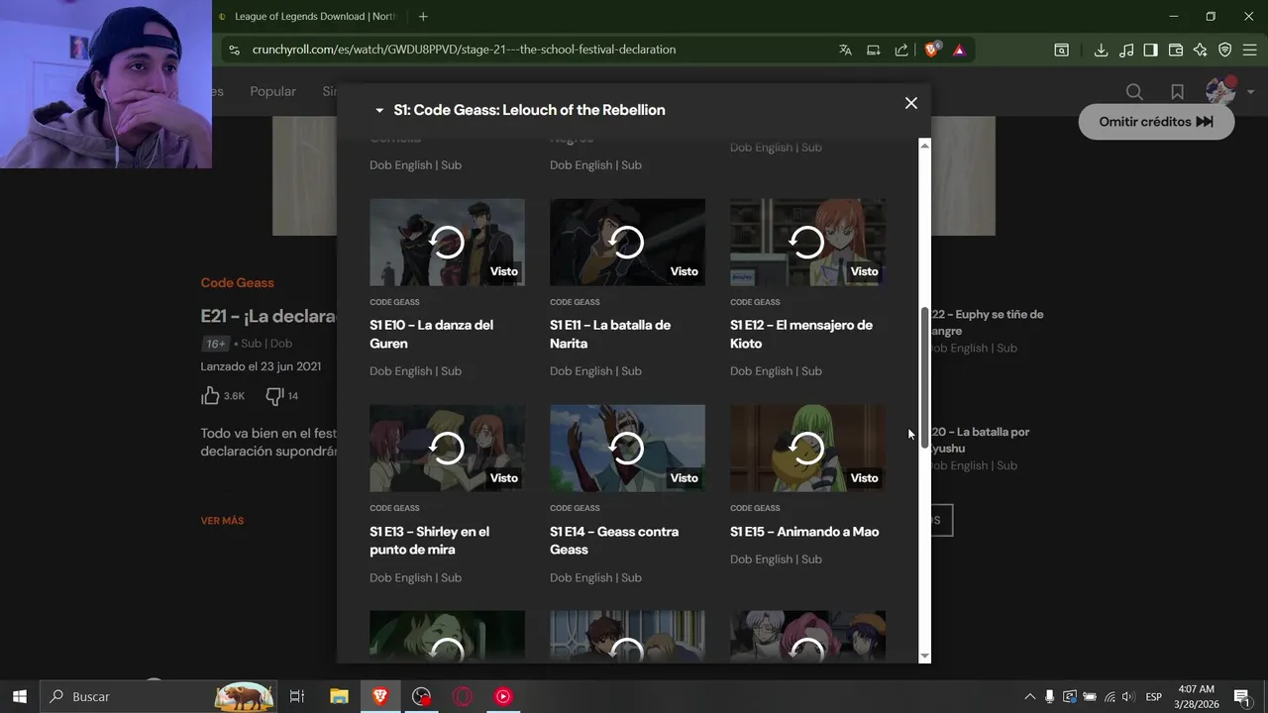The width and height of the screenshot is (1268, 713).
Task: Open OBS Studio from taskbar
Action: click(422, 696)
